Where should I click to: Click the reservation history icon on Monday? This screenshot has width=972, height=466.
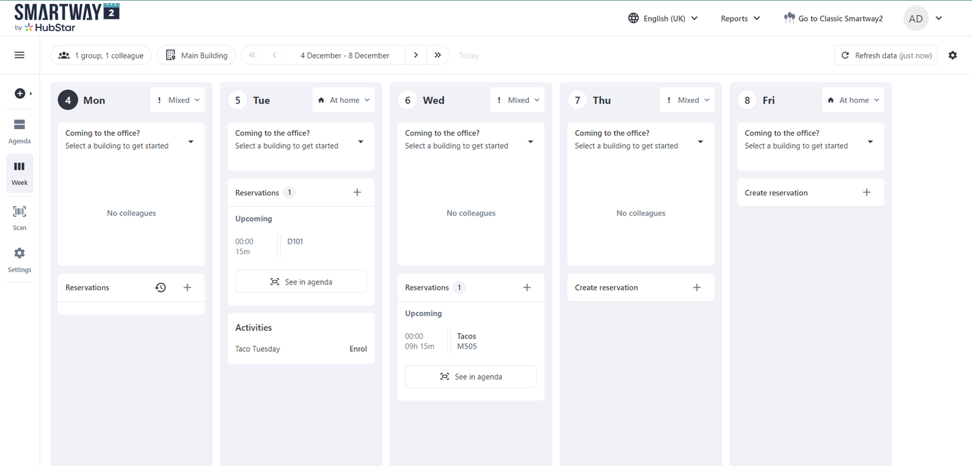[x=161, y=287]
